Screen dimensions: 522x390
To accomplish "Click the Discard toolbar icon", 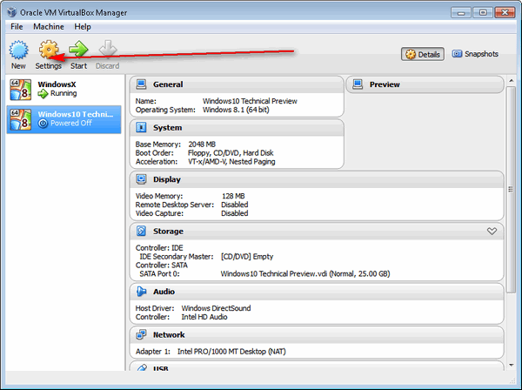I will tap(108, 50).
